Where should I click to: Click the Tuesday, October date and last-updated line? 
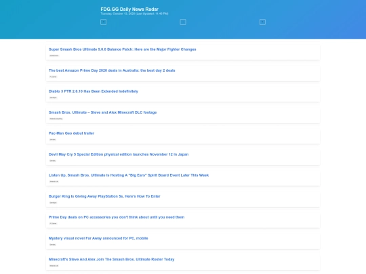134,14
